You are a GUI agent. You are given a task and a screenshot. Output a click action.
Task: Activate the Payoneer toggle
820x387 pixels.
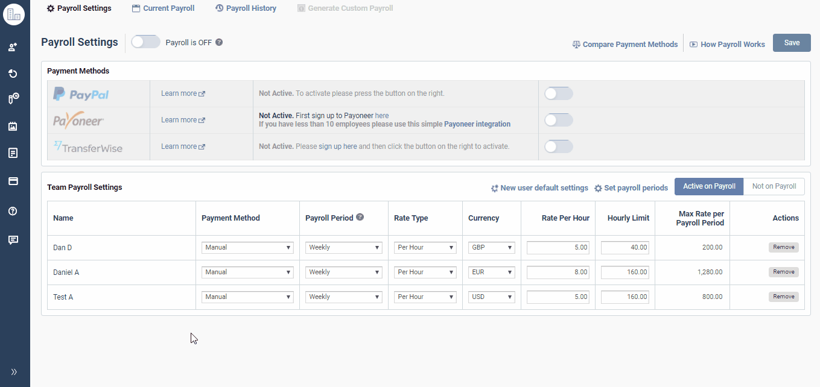pos(558,119)
